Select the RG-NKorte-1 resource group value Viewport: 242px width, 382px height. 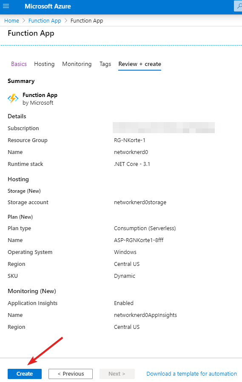(x=130, y=140)
